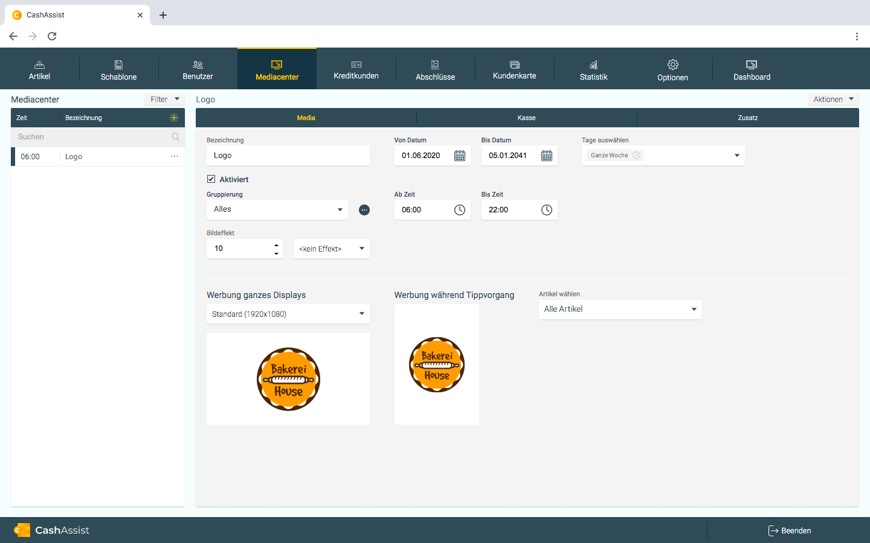Click the Beenden button
The height and width of the screenshot is (543, 870).
(790, 531)
